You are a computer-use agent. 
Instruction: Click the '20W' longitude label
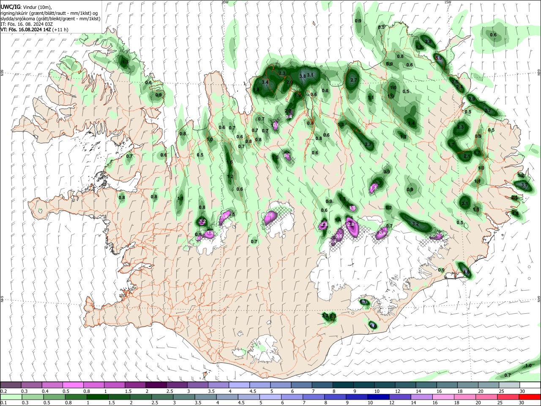tap(225, 2)
